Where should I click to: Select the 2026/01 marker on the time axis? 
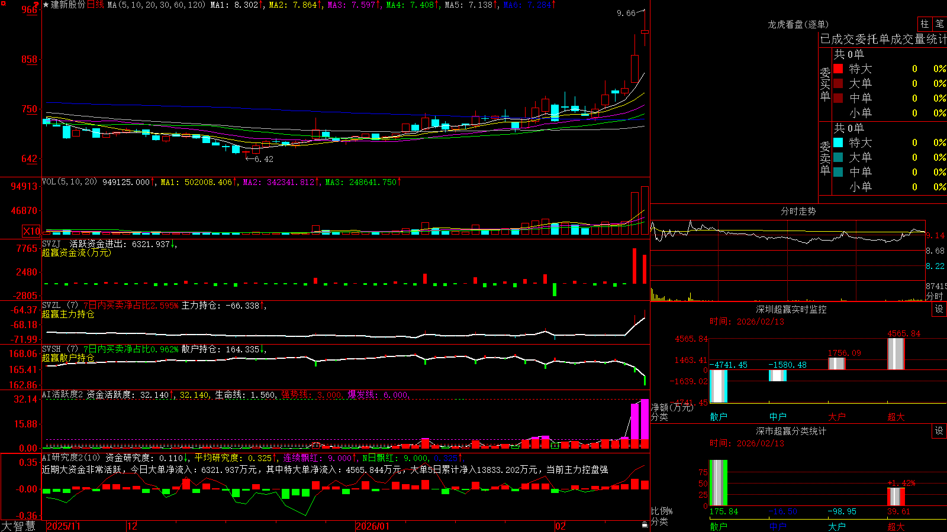(x=373, y=526)
